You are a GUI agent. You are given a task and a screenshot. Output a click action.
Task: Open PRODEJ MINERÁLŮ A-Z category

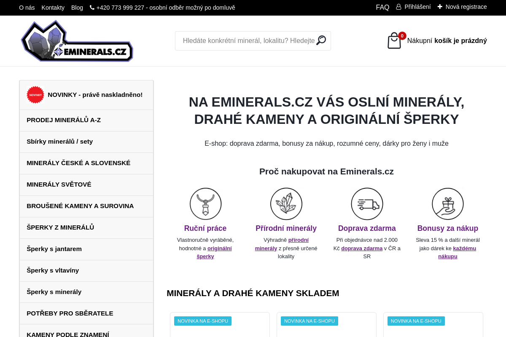(86, 120)
